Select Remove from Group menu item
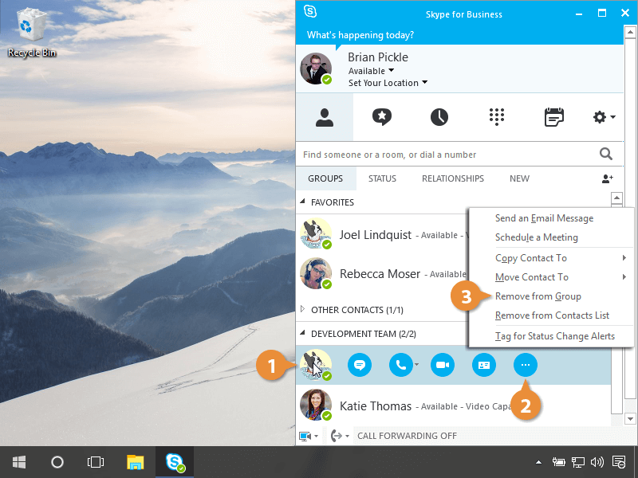Viewport: 638px width, 478px height. 538,296
